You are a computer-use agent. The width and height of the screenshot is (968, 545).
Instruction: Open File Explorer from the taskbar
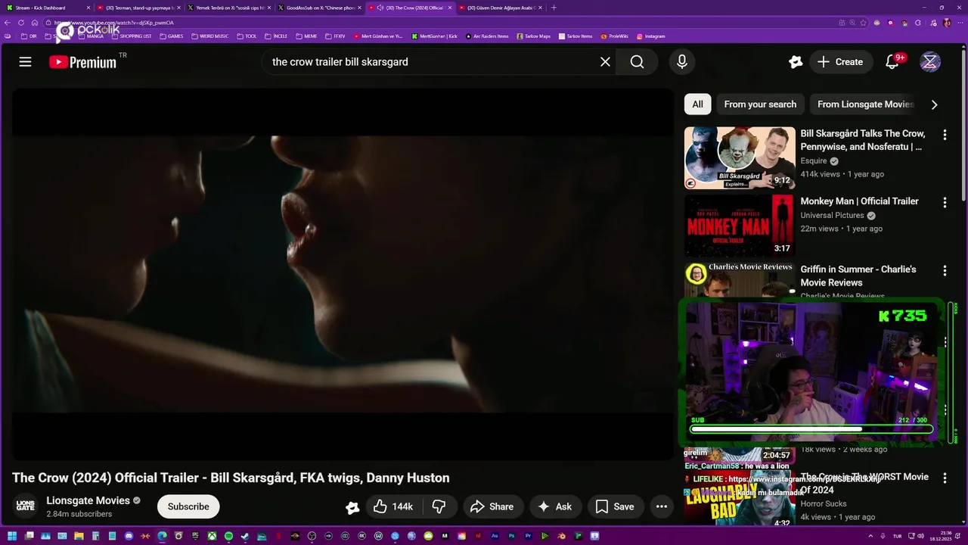(x=79, y=536)
